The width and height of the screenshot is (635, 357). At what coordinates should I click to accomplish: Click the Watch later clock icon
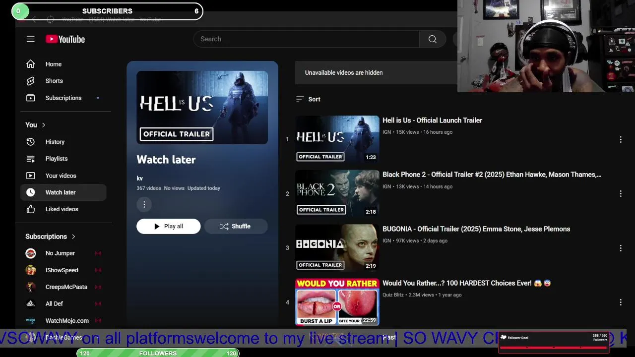31,192
